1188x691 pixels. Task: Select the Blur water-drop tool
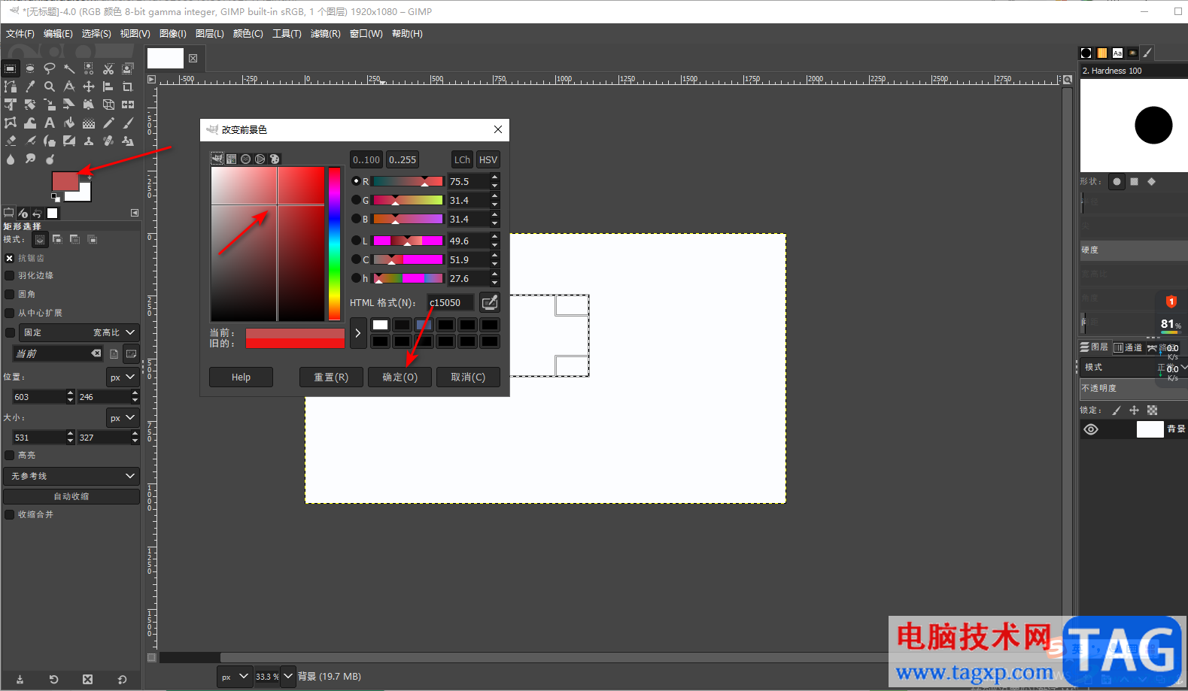pos(11,159)
